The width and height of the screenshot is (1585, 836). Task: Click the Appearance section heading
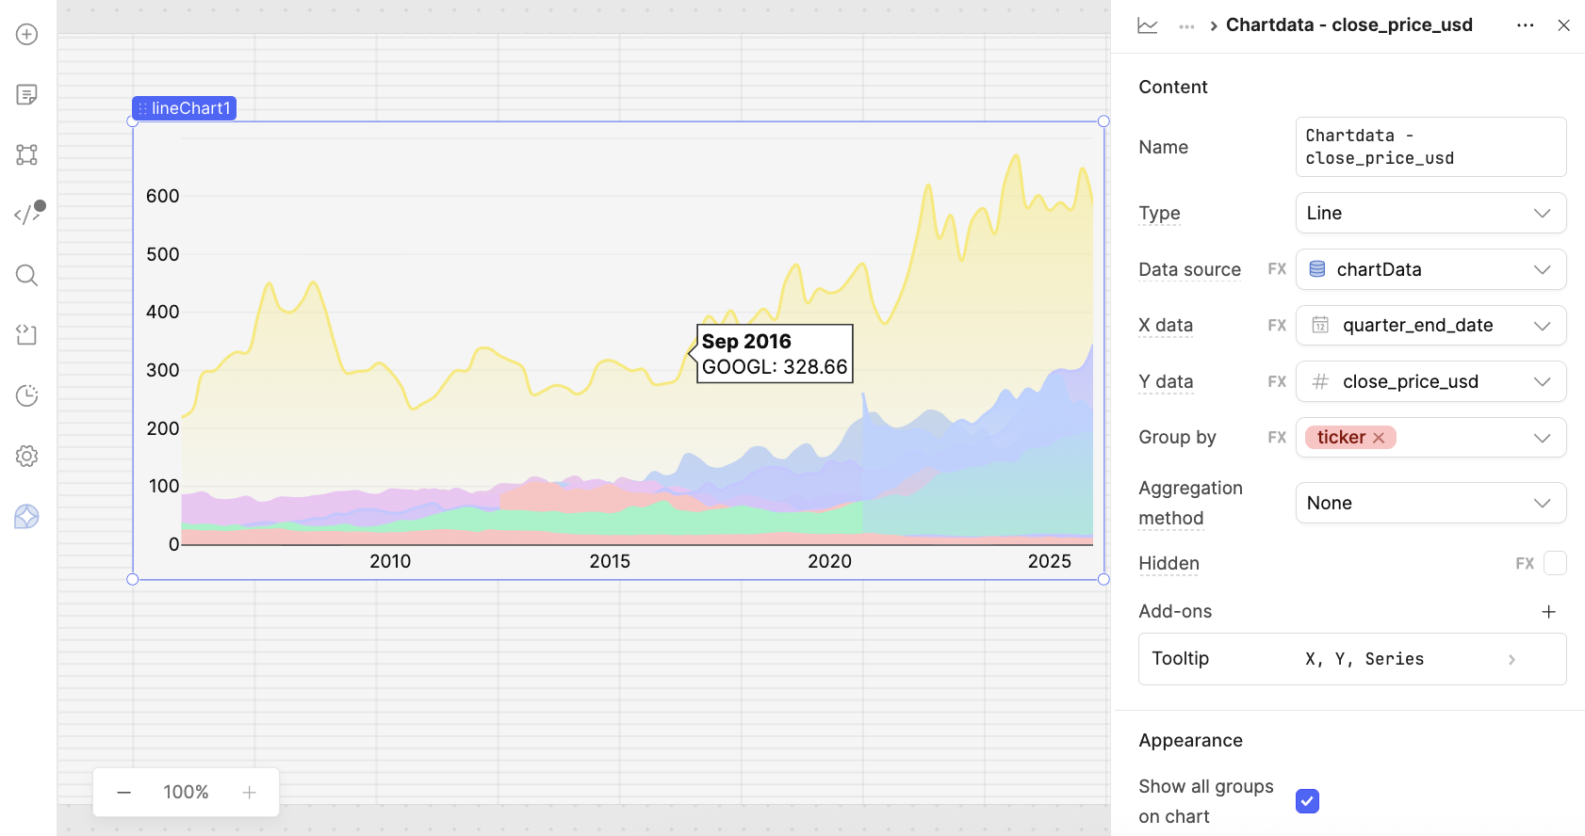tap(1190, 741)
